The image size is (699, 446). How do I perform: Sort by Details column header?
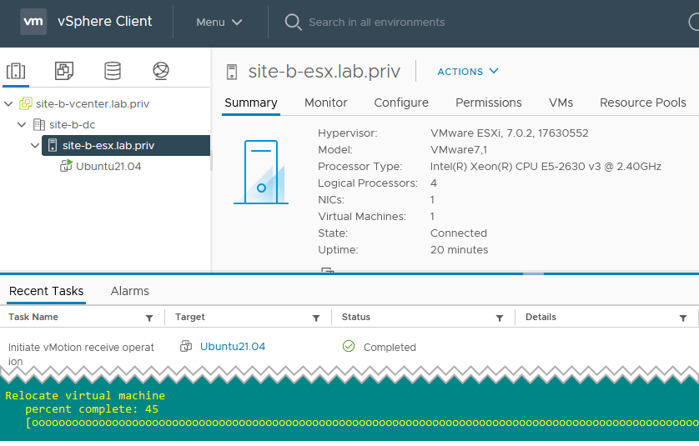(541, 318)
